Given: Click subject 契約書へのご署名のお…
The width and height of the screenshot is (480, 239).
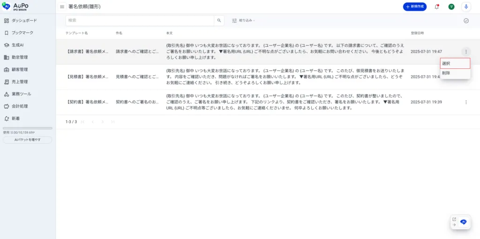Looking at the screenshot, I should tap(137, 102).
